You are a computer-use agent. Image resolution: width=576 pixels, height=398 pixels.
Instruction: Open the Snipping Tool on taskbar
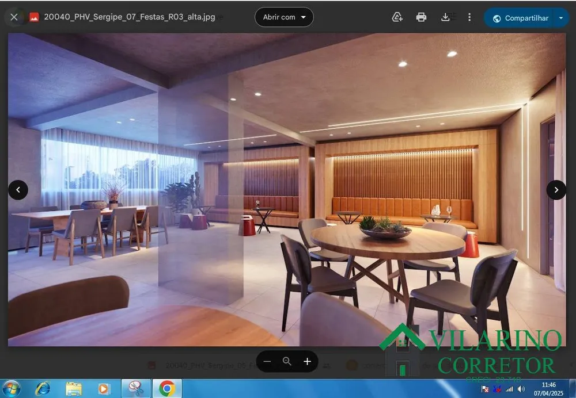click(136, 389)
